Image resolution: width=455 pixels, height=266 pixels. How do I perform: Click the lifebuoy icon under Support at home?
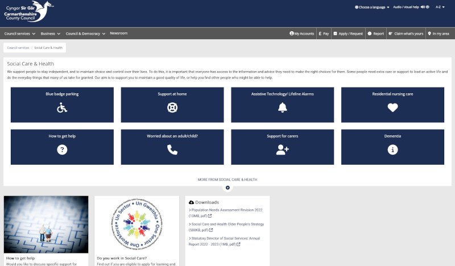pyautogui.click(x=172, y=107)
